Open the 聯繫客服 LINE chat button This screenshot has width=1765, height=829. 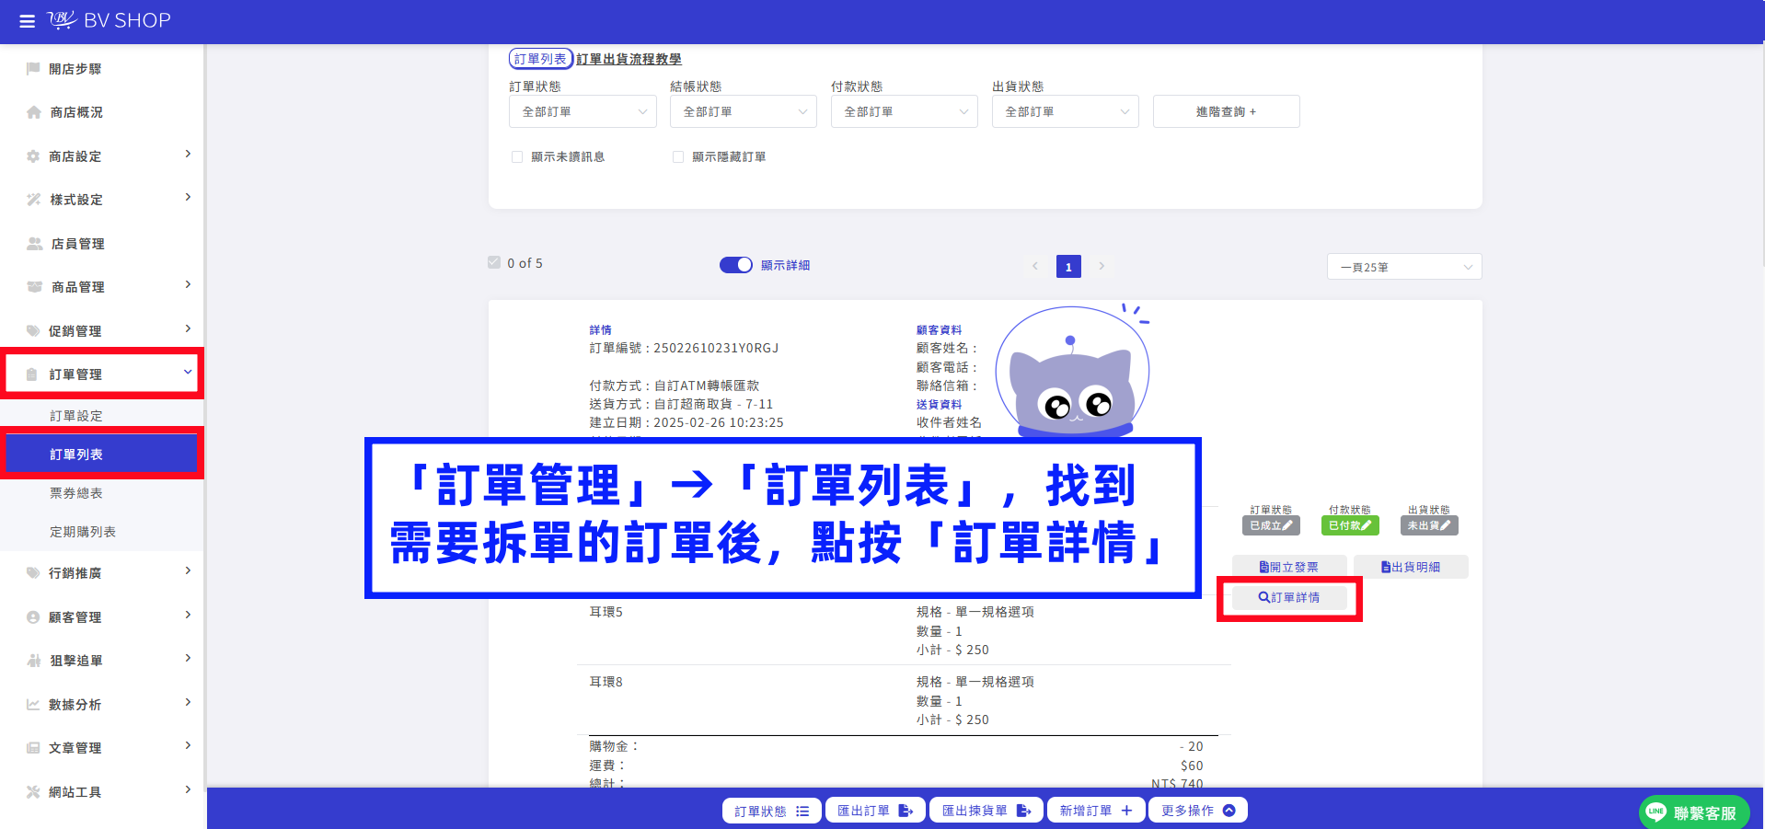(1694, 812)
